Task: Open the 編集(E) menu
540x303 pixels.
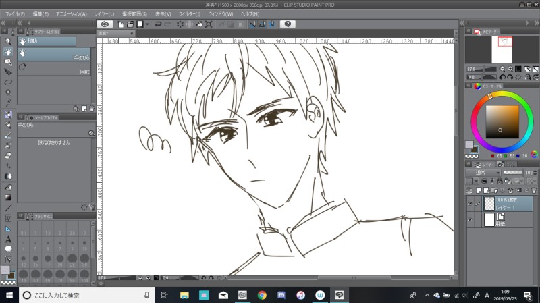Action: 40,14
